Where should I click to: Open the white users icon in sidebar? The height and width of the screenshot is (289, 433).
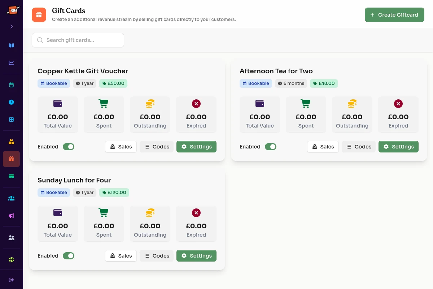(x=12, y=238)
